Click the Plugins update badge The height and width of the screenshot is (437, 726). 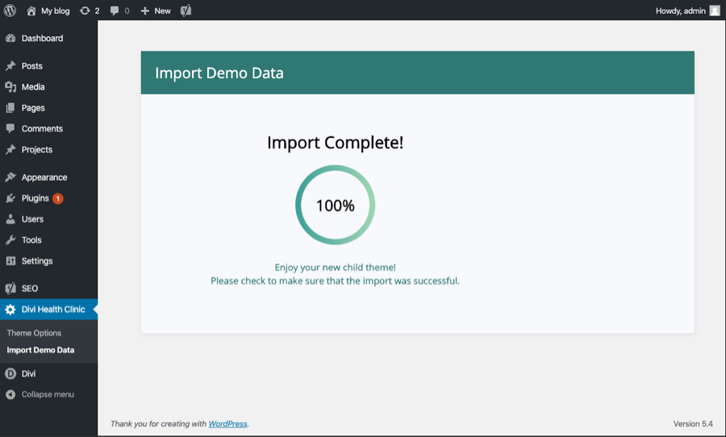coord(58,198)
